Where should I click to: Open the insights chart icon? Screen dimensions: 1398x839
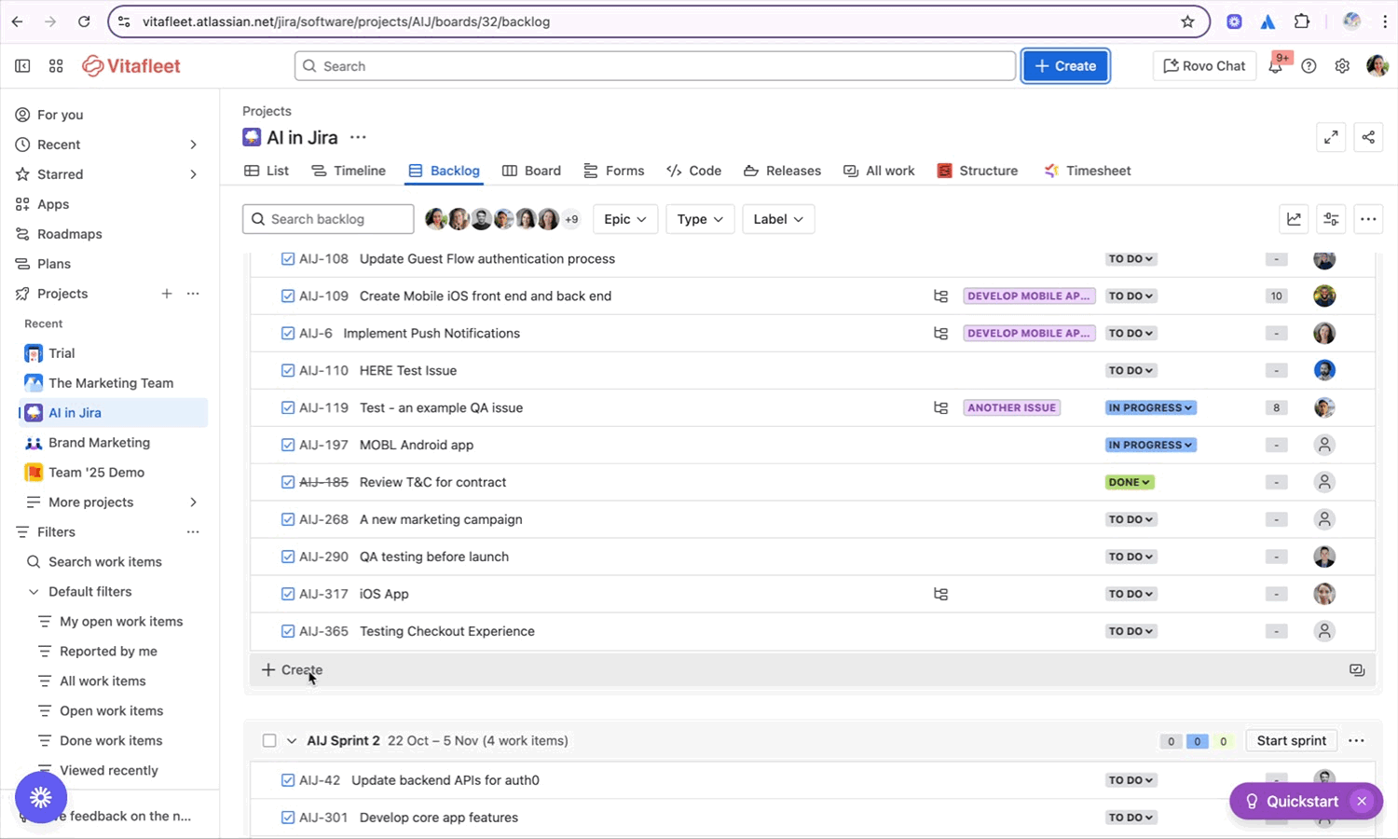click(x=1294, y=219)
